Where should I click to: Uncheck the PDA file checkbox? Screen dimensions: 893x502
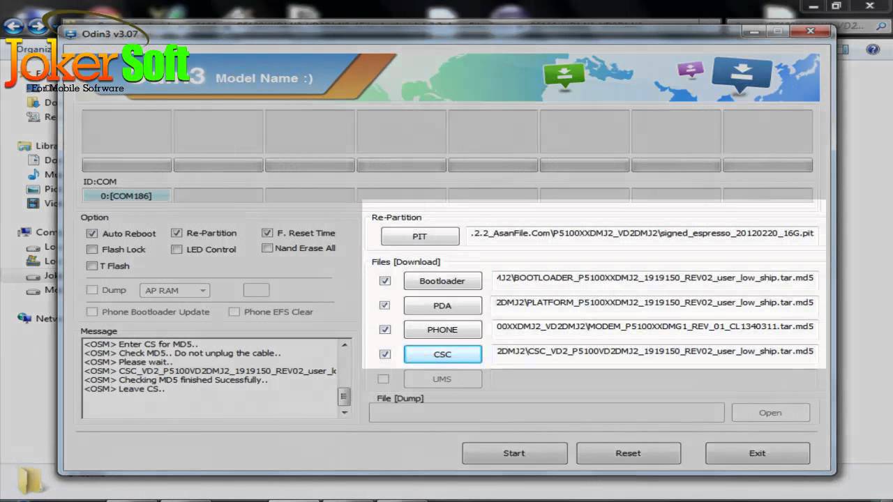click(384, 305)
